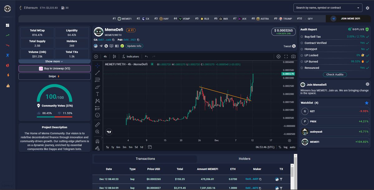Click the money bag icon in sidebar
Viewport: 374px width, 190px height.
tap(7, 85)
